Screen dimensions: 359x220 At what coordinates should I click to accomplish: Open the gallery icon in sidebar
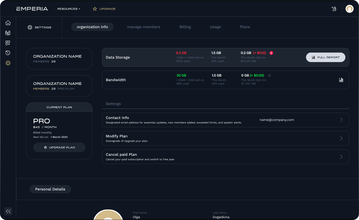click(x=8, y=33)
